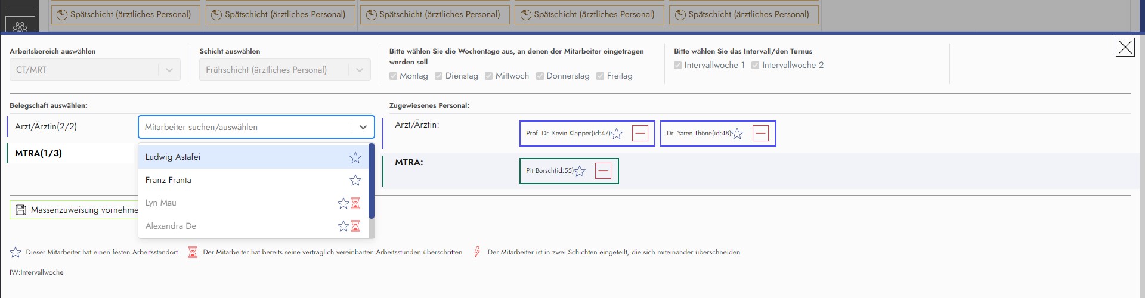Toggle the Montag checkbox
1145x298 pixels.
tap(394, 76)
